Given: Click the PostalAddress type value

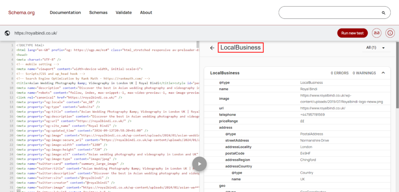Looking at the screenshot, I should [x=311, y=134].
